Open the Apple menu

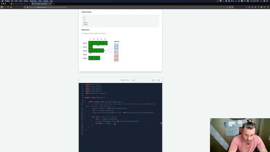click(3, 1)
